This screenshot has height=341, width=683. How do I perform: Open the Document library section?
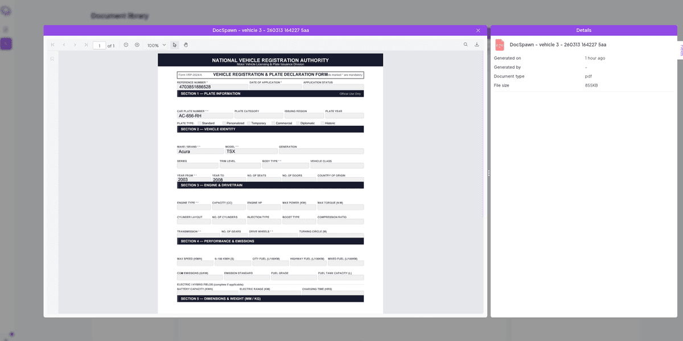120,17
